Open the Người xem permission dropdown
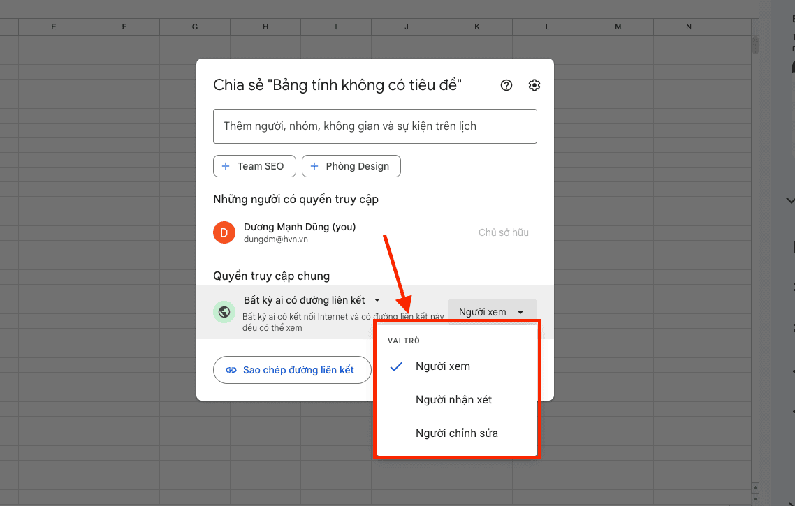Image resolution: width=795 pixels, height=506 pixels. (x=492, y=311)
